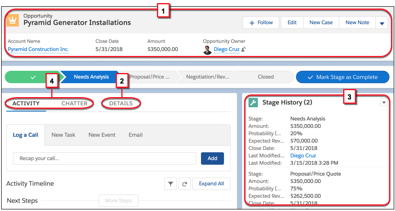This screenshot has width=395, height=211.
Task: Mark Stage as Complete
Action: click(x=342, y=77)
